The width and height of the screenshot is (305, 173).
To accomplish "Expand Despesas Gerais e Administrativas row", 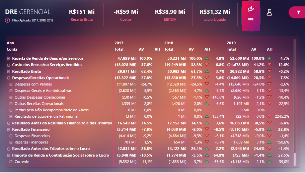I will click(11, 91).
